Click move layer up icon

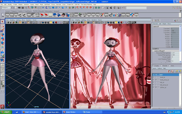(x=169, y=71)
